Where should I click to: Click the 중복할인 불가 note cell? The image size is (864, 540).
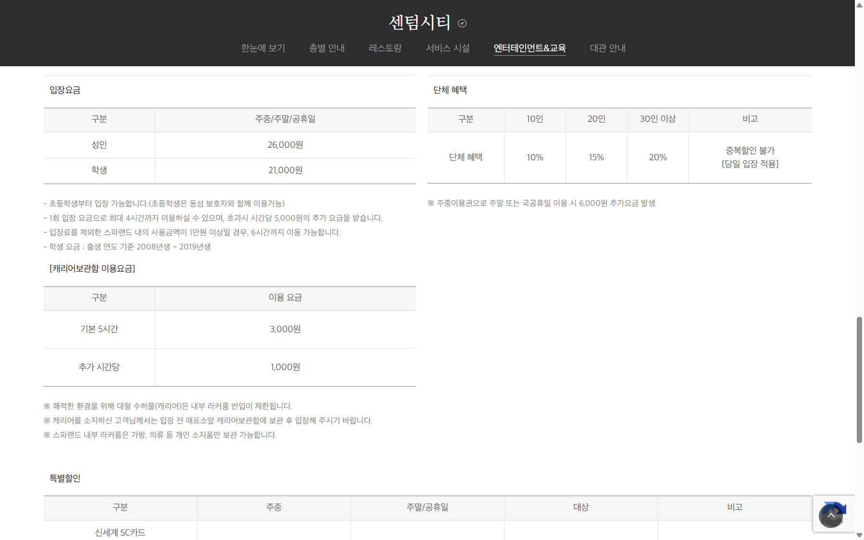tap(750, 157)
